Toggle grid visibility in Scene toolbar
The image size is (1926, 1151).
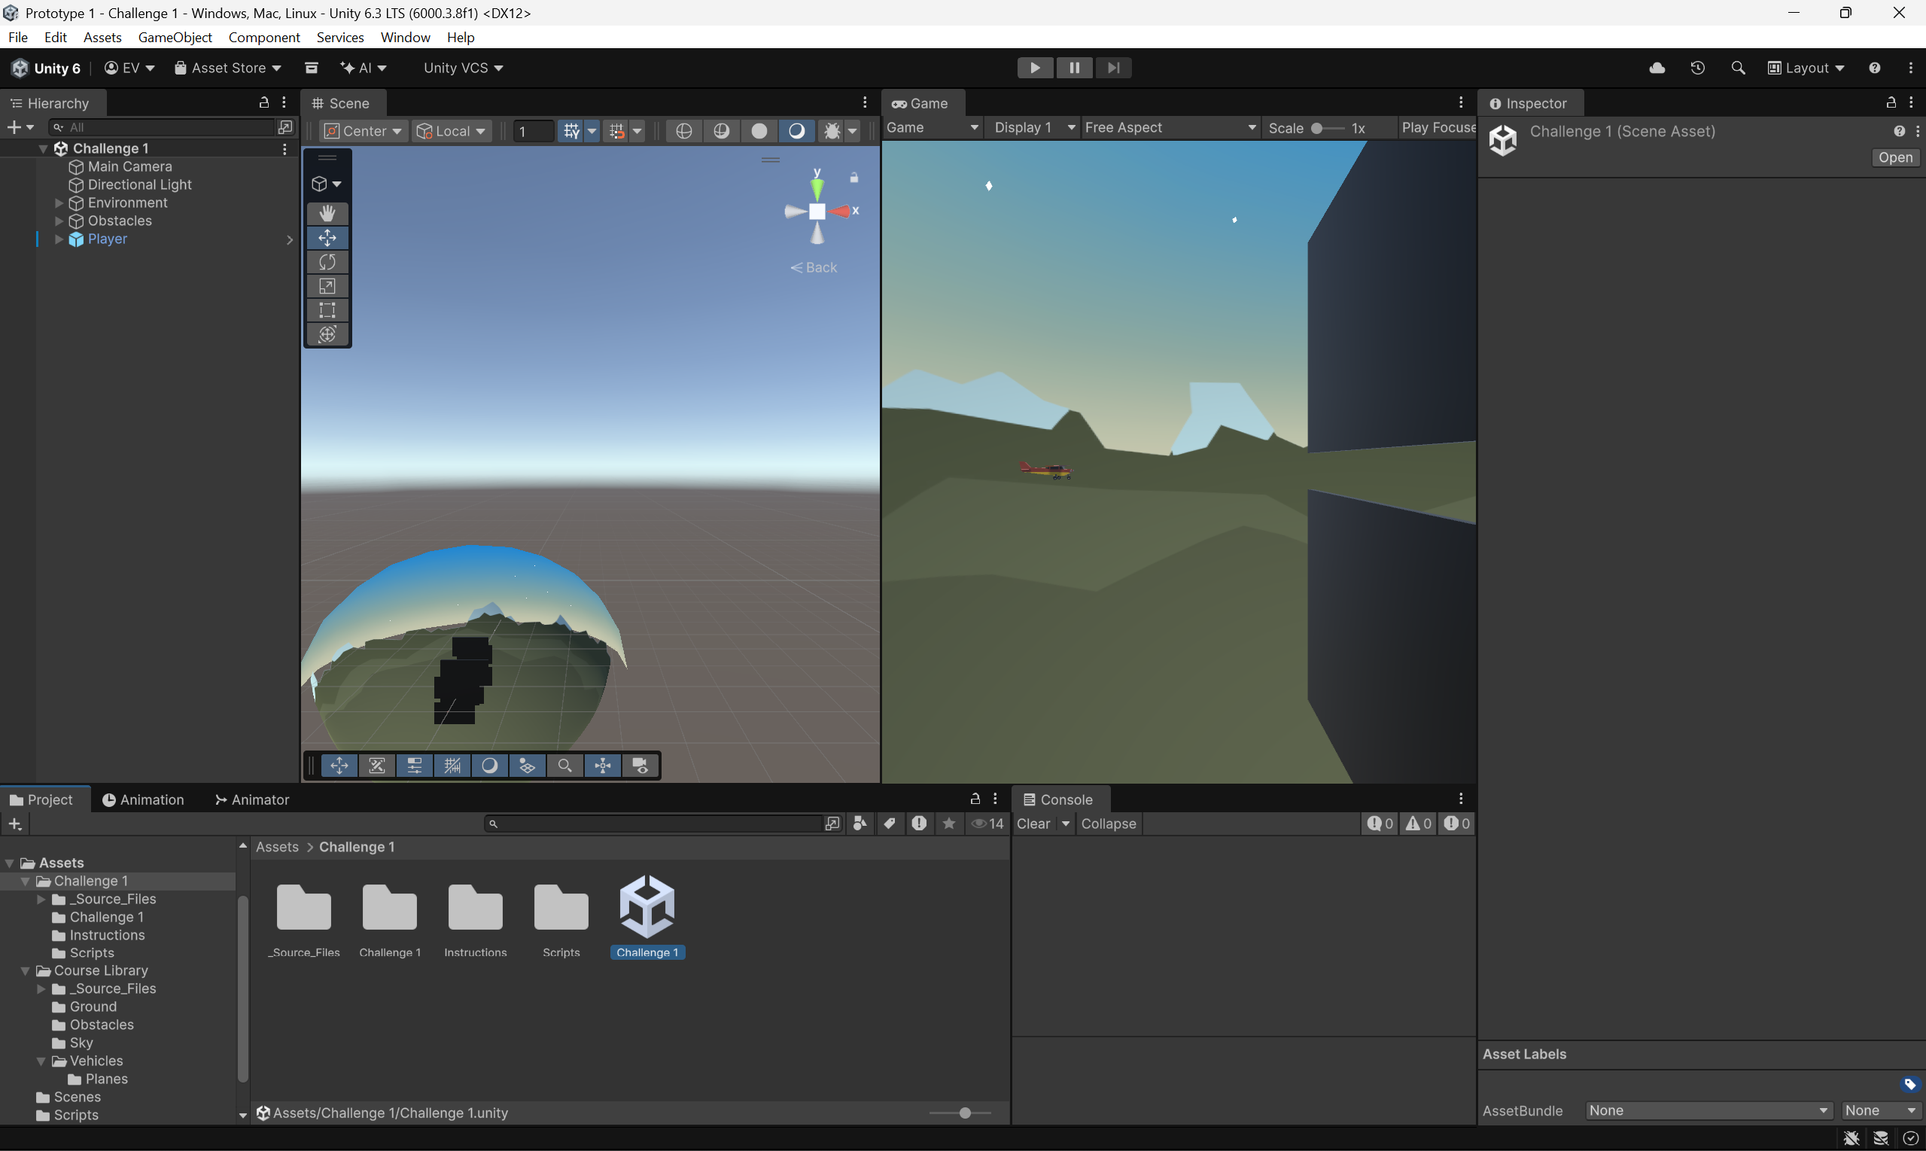point(571,131)
